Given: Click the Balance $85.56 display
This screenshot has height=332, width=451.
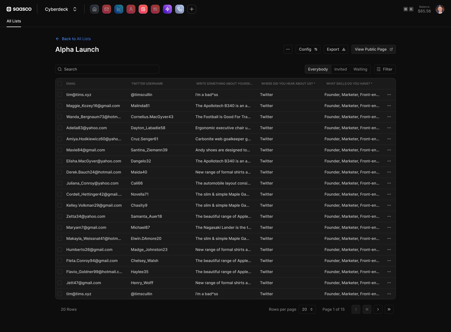Looking at the screenshot, I should pyautogui.click(x=424, y=9).
